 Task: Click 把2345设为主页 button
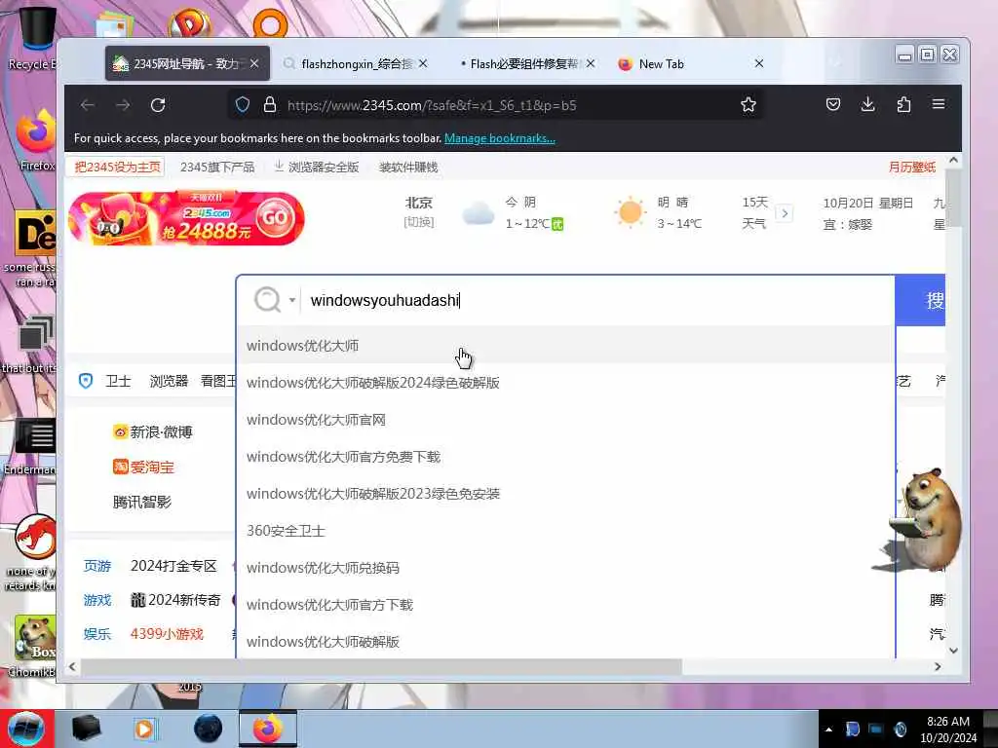click(117, 167)
